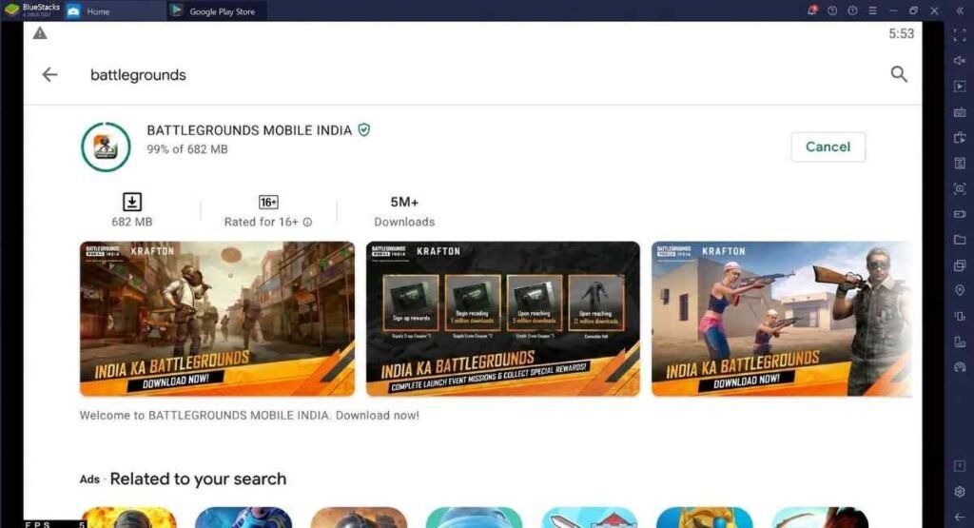Cancel the BATTLEGROUNDS MOBILE INDIA download
Screen dimensions: 974x528
point(828,147)
